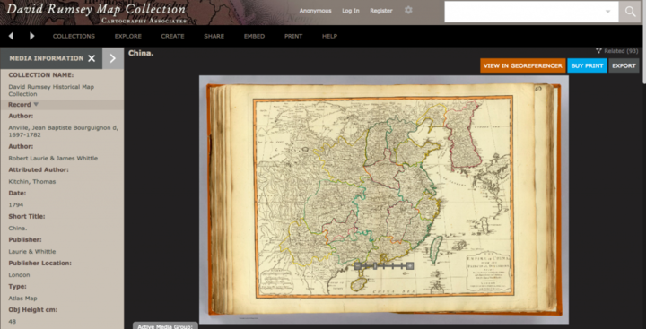Click the Export button
Viewport: 646px width, 329px height.
[624, 65]
